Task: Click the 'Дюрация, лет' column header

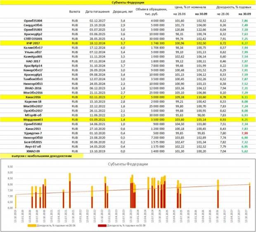Action: point(123,12)
